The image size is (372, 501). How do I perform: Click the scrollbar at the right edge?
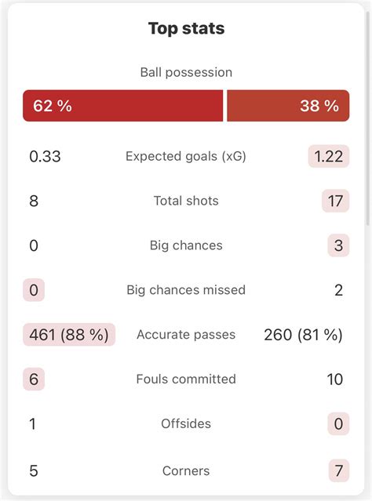368,118
